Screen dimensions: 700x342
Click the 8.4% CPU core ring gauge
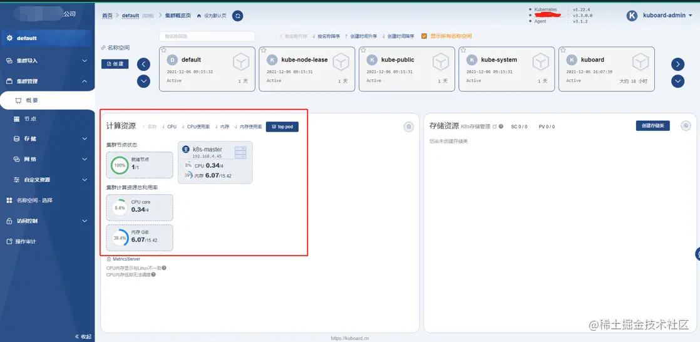tap(120, 207)
